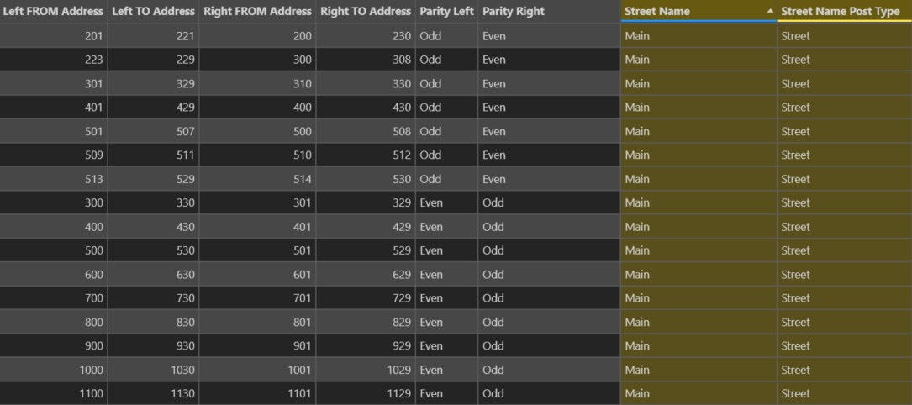Click the Street Name sort arrow icon
Image resolution: width=912 pixels, height=405 pixels.
pyautogui.click(x=770, y=12)
